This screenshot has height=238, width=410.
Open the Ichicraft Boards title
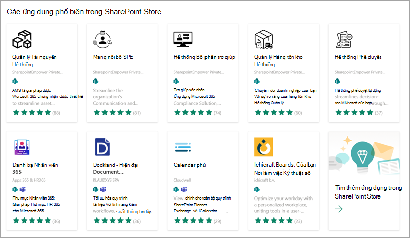[285, 169]
